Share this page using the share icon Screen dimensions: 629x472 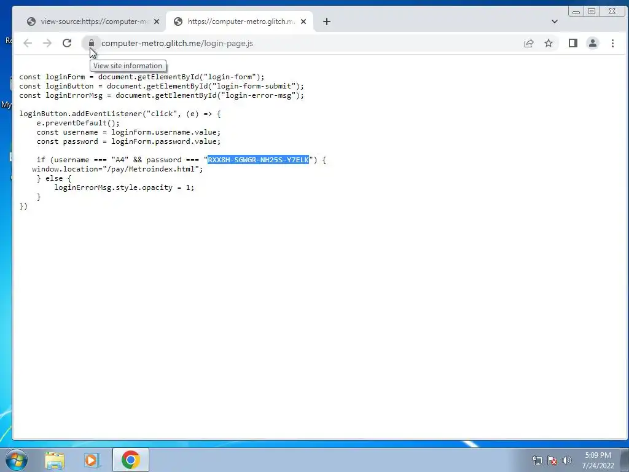[x=529, y=44]
